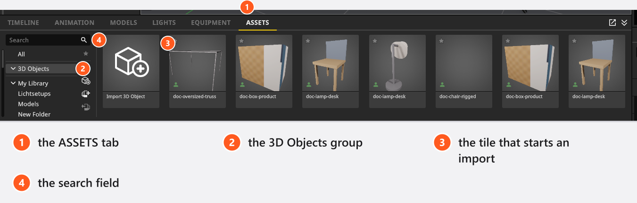The image size is (637, 203).
Task: Pop out the panel into a separate window
Action: coord(612,23)
